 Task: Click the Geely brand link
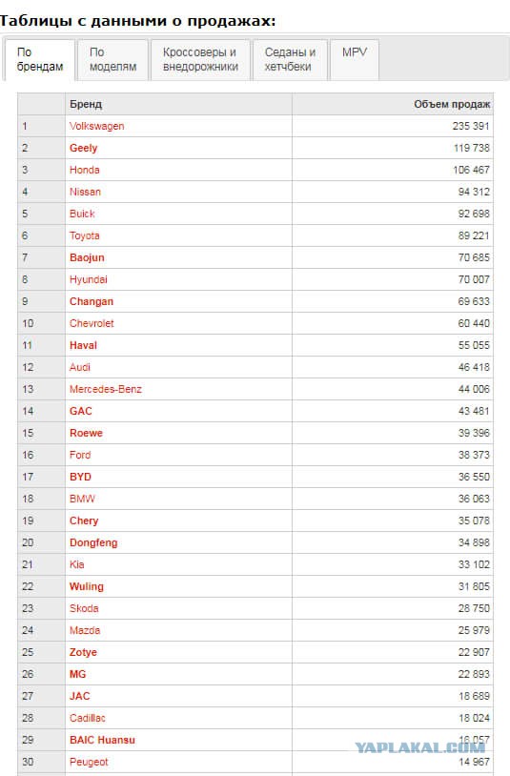tap(84, 148)
